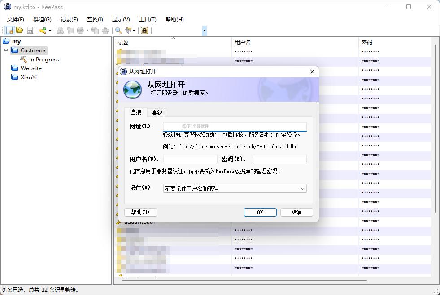Create a new database file

pos(10,30)
